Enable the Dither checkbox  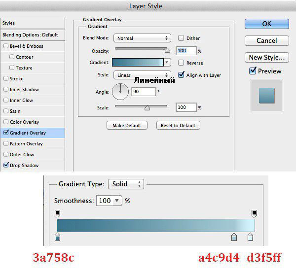click(181, 38)
